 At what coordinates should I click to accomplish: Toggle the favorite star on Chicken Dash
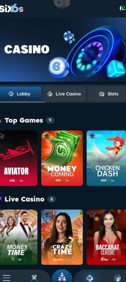click(92, 136)
